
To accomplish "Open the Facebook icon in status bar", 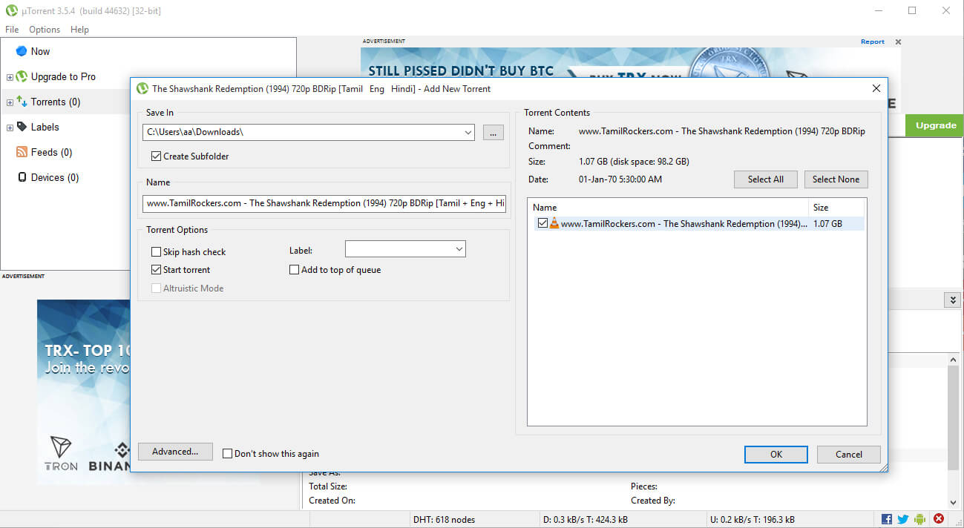I will (x=887, y=519).
